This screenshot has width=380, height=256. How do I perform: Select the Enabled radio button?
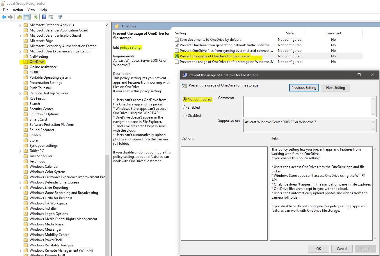tap(184, 107)
